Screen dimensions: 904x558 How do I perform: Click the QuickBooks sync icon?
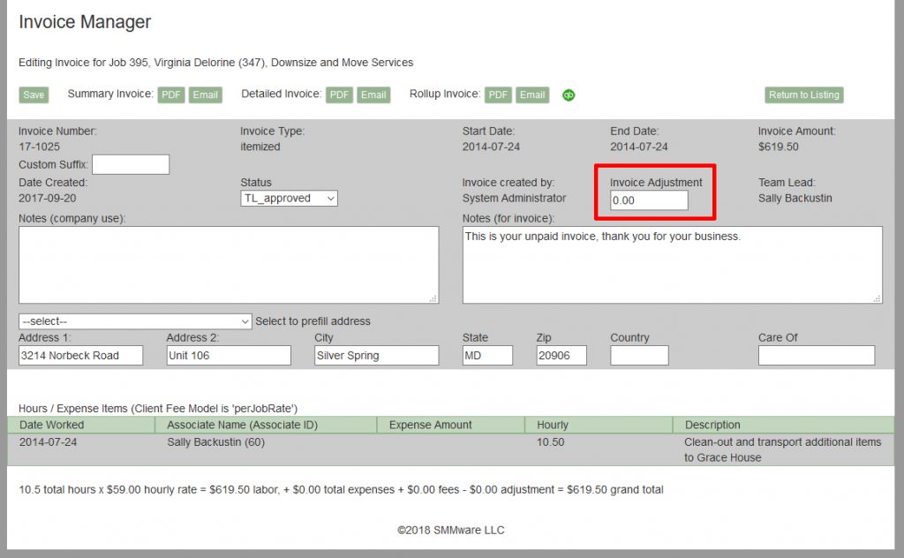[x=568, y=94]
